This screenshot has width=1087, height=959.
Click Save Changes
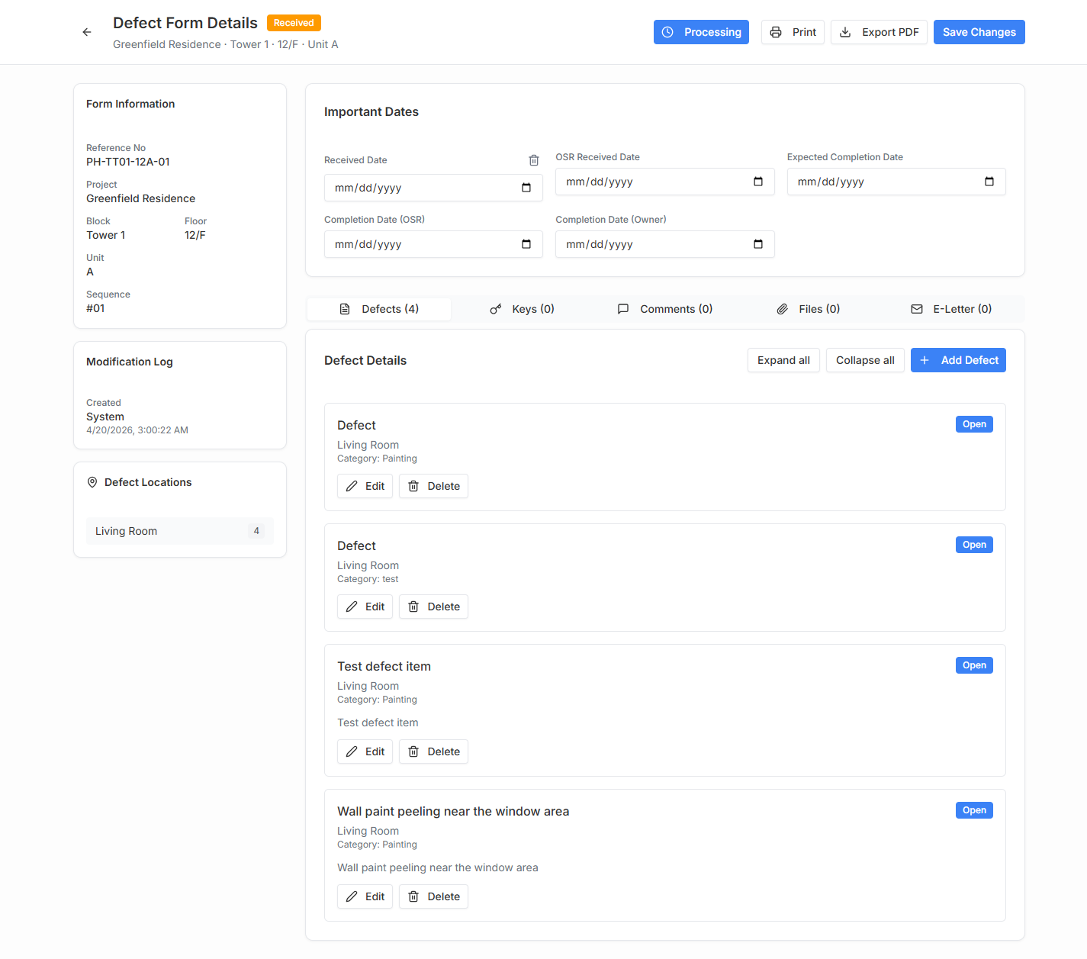click(979, 32)
